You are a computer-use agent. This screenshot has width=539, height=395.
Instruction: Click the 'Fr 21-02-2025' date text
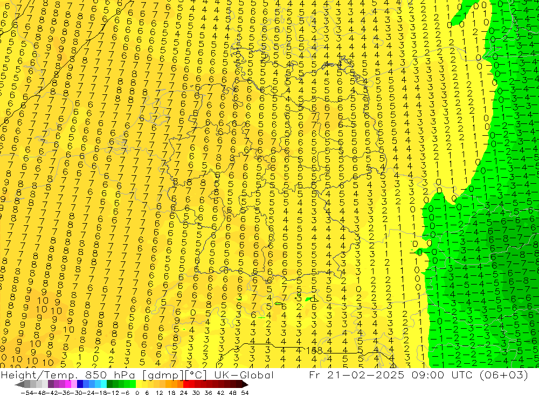pos(356,375)
